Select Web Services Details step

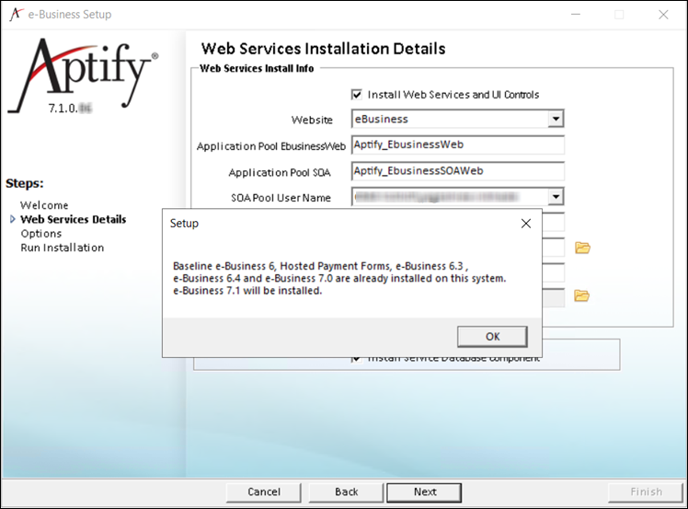(x=74, y=219)
